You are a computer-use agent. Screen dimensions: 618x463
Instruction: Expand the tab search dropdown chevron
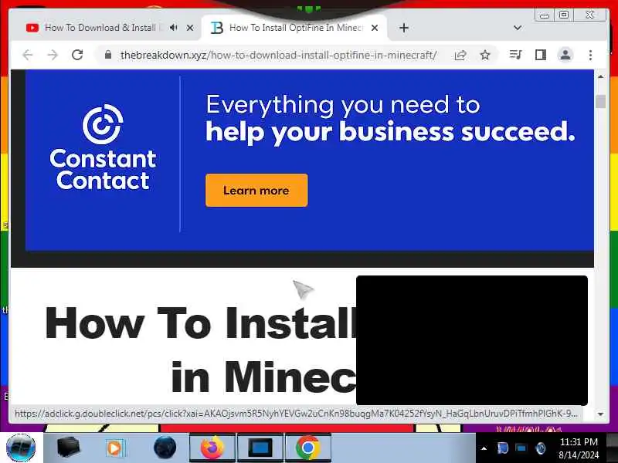(x=518, y=28)
